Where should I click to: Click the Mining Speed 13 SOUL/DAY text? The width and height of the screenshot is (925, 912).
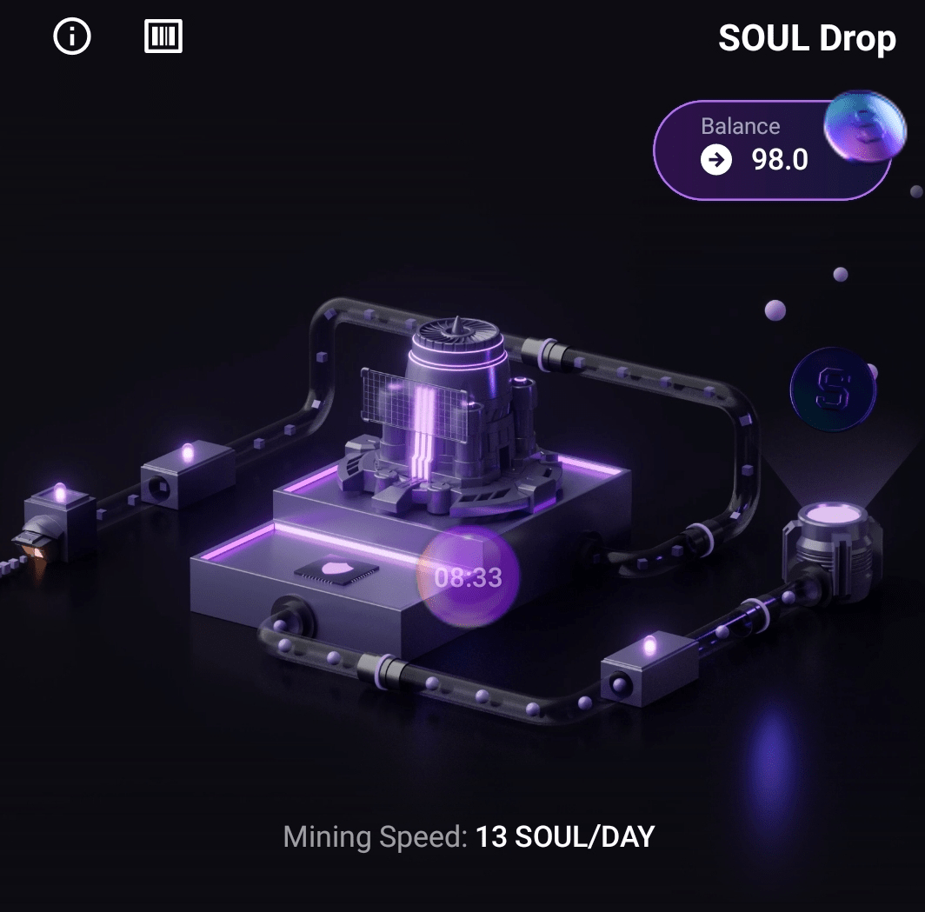pos(469,836)
